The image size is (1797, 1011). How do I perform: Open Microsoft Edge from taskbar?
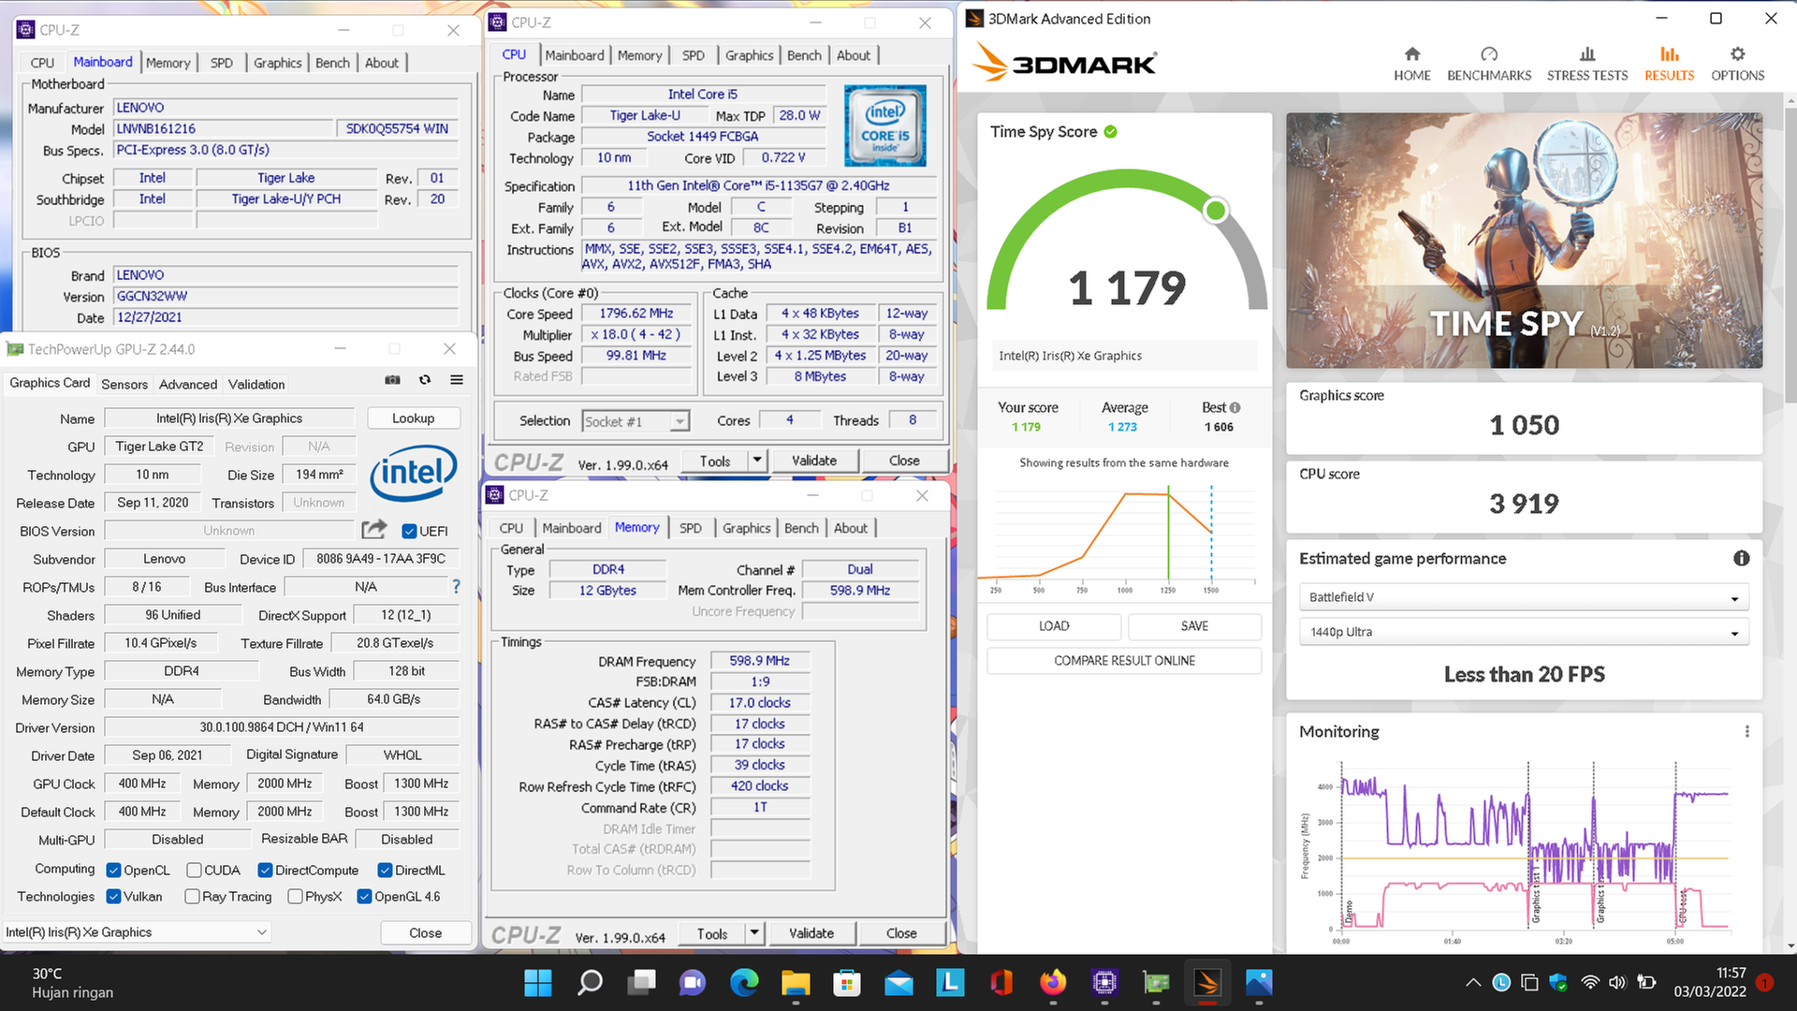click(744, 983)
